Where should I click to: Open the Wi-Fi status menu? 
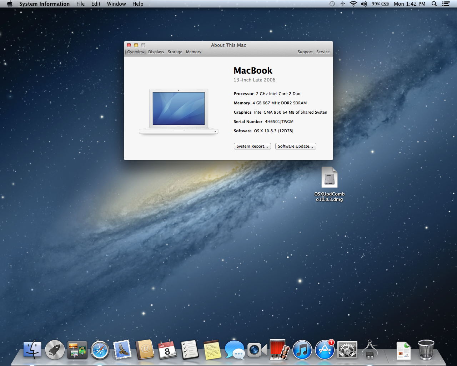pyautogui.click(x=353, y=4)
